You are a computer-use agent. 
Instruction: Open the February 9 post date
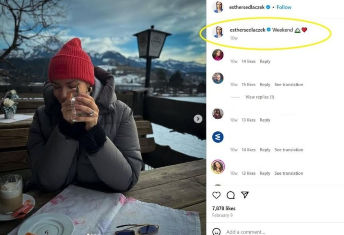(222, 215)
